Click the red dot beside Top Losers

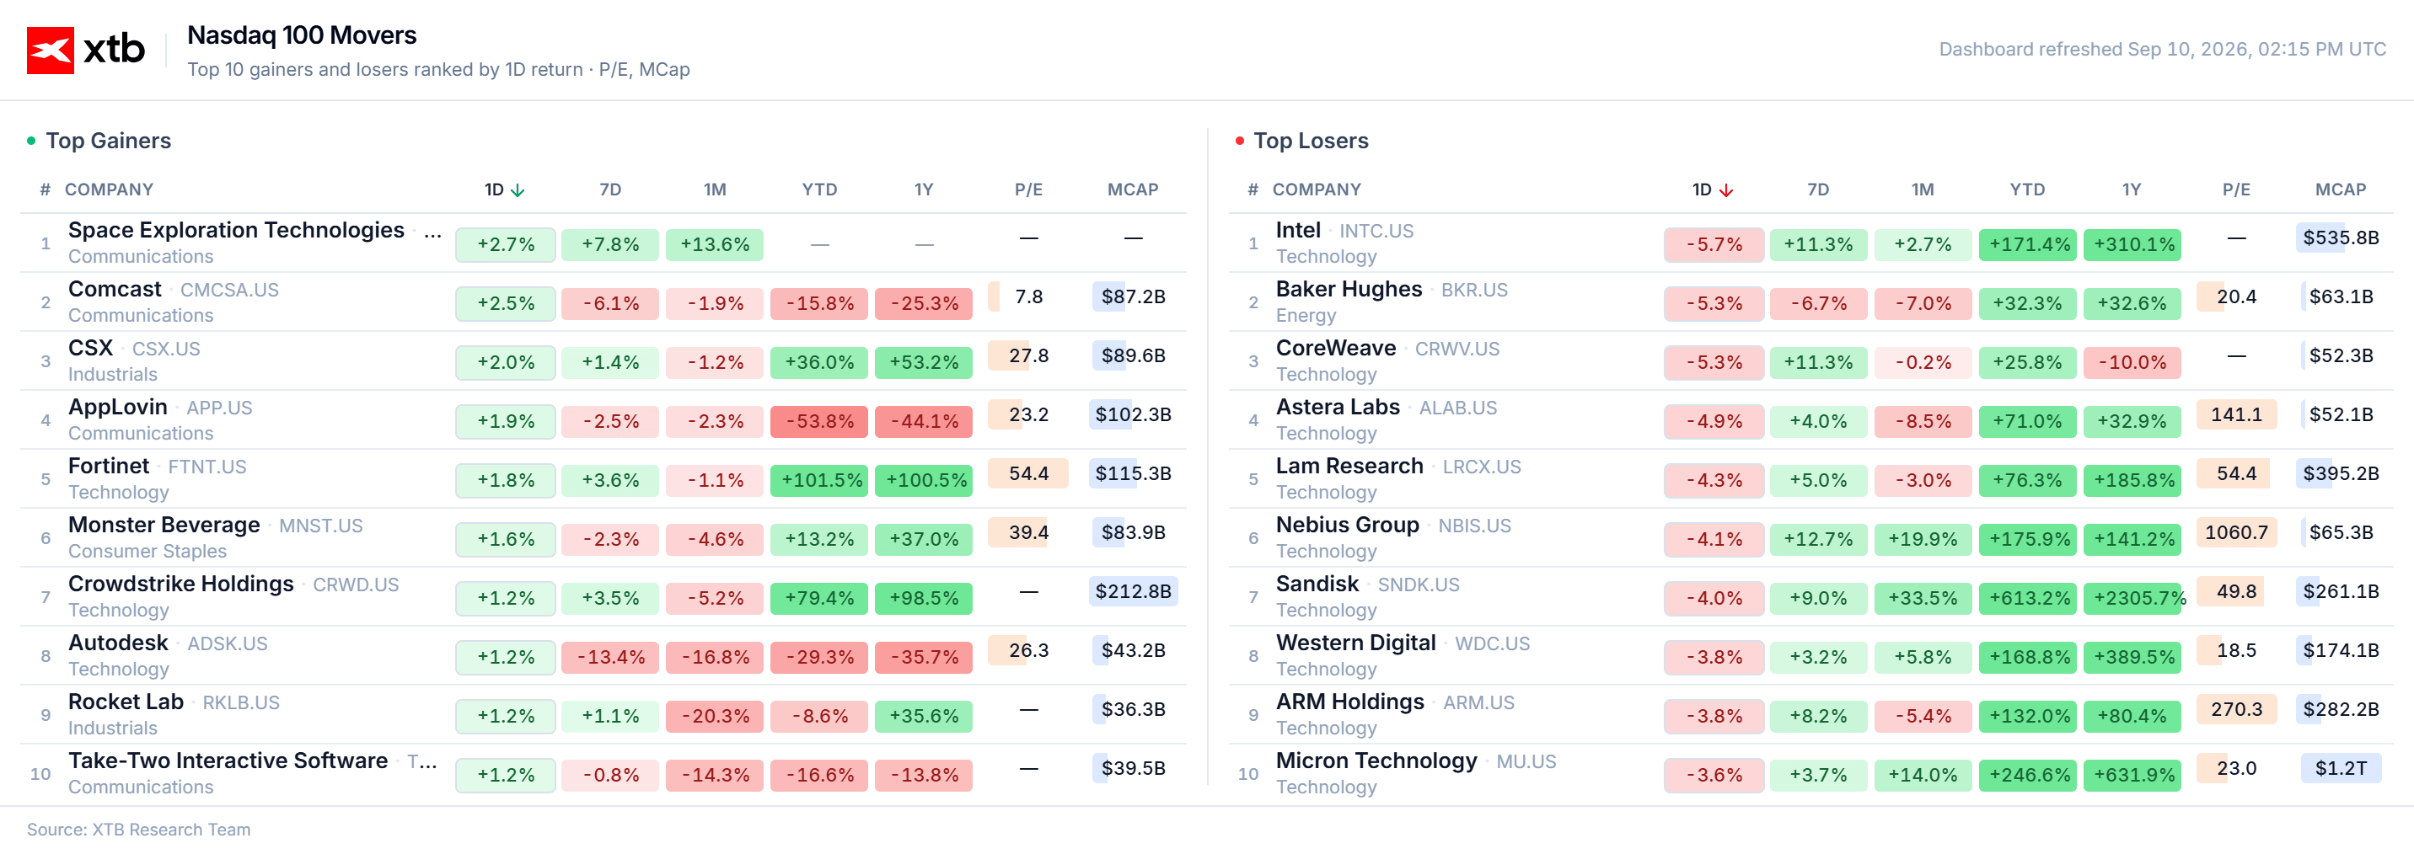1240,141
